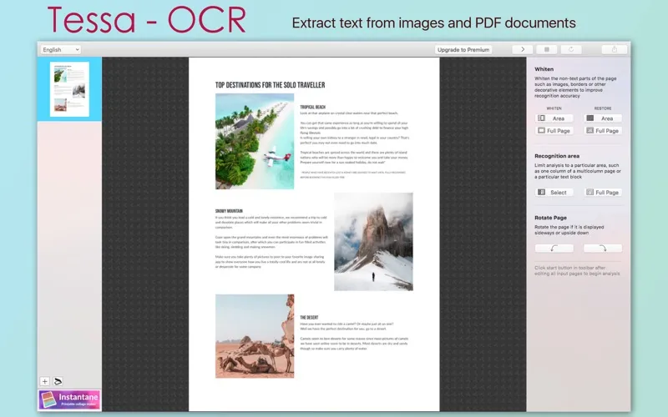The height and width of the screenshot is (417, 668).
Task: Rotate the page clockwise
Action: pos(602,248)
